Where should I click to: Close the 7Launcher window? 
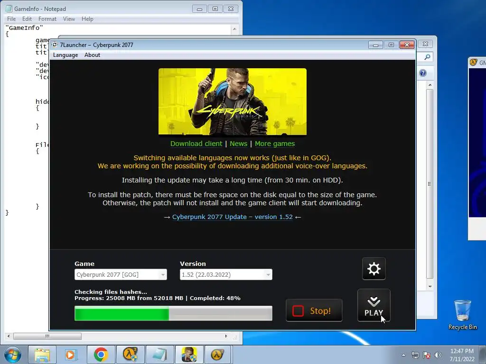(407, 45)
